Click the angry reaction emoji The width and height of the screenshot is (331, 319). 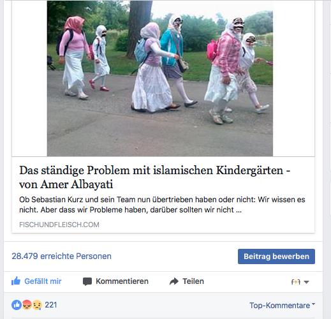27,305
